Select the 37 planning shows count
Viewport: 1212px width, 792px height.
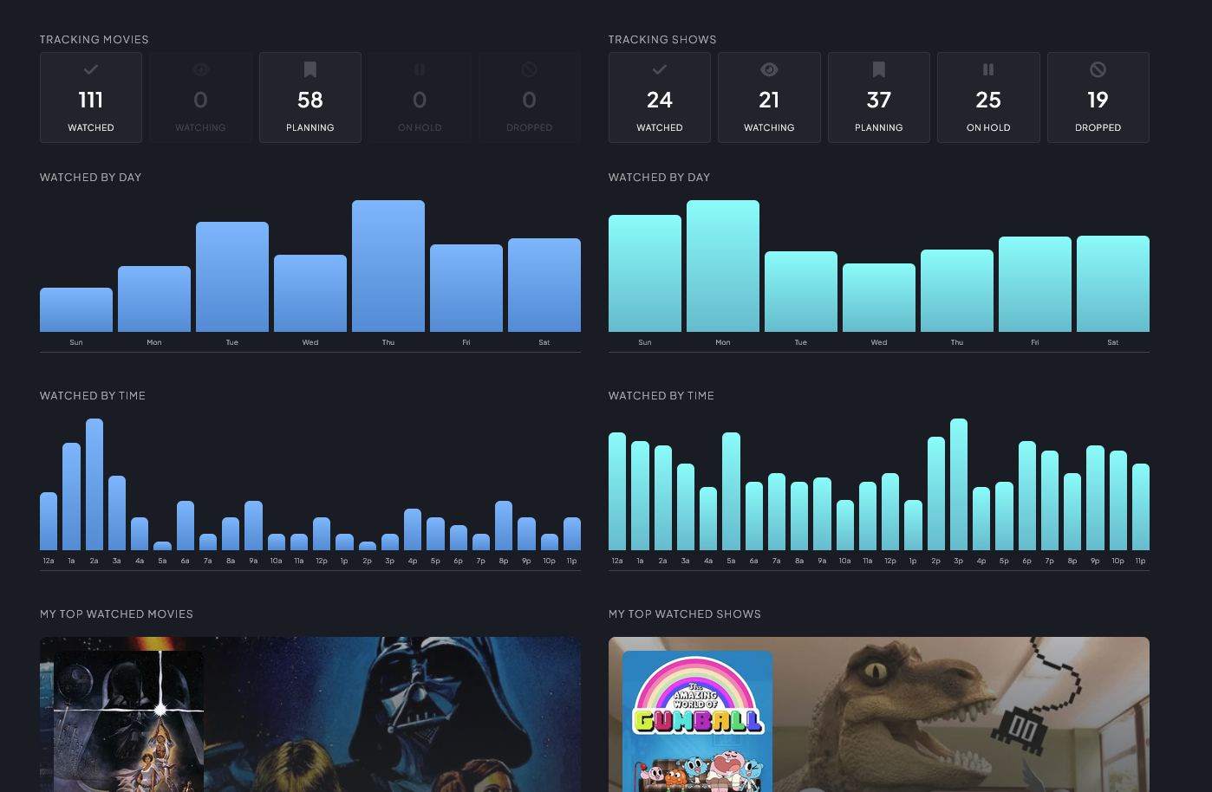point(879,101)
